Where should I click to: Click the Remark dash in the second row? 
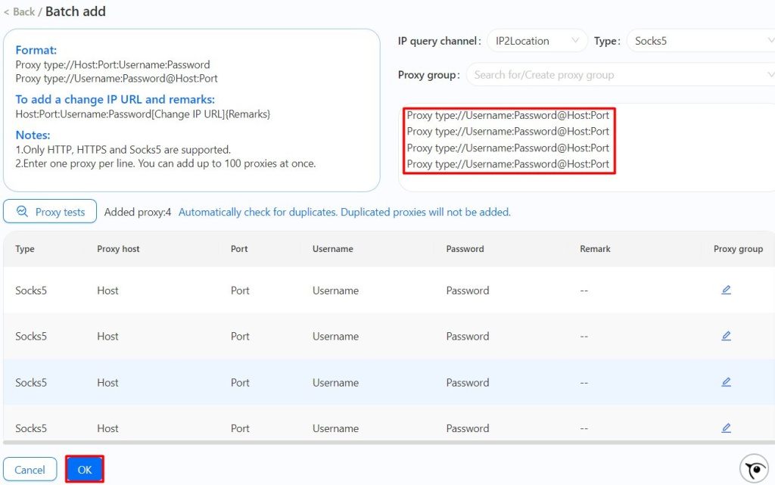click(x=584, y=337)
